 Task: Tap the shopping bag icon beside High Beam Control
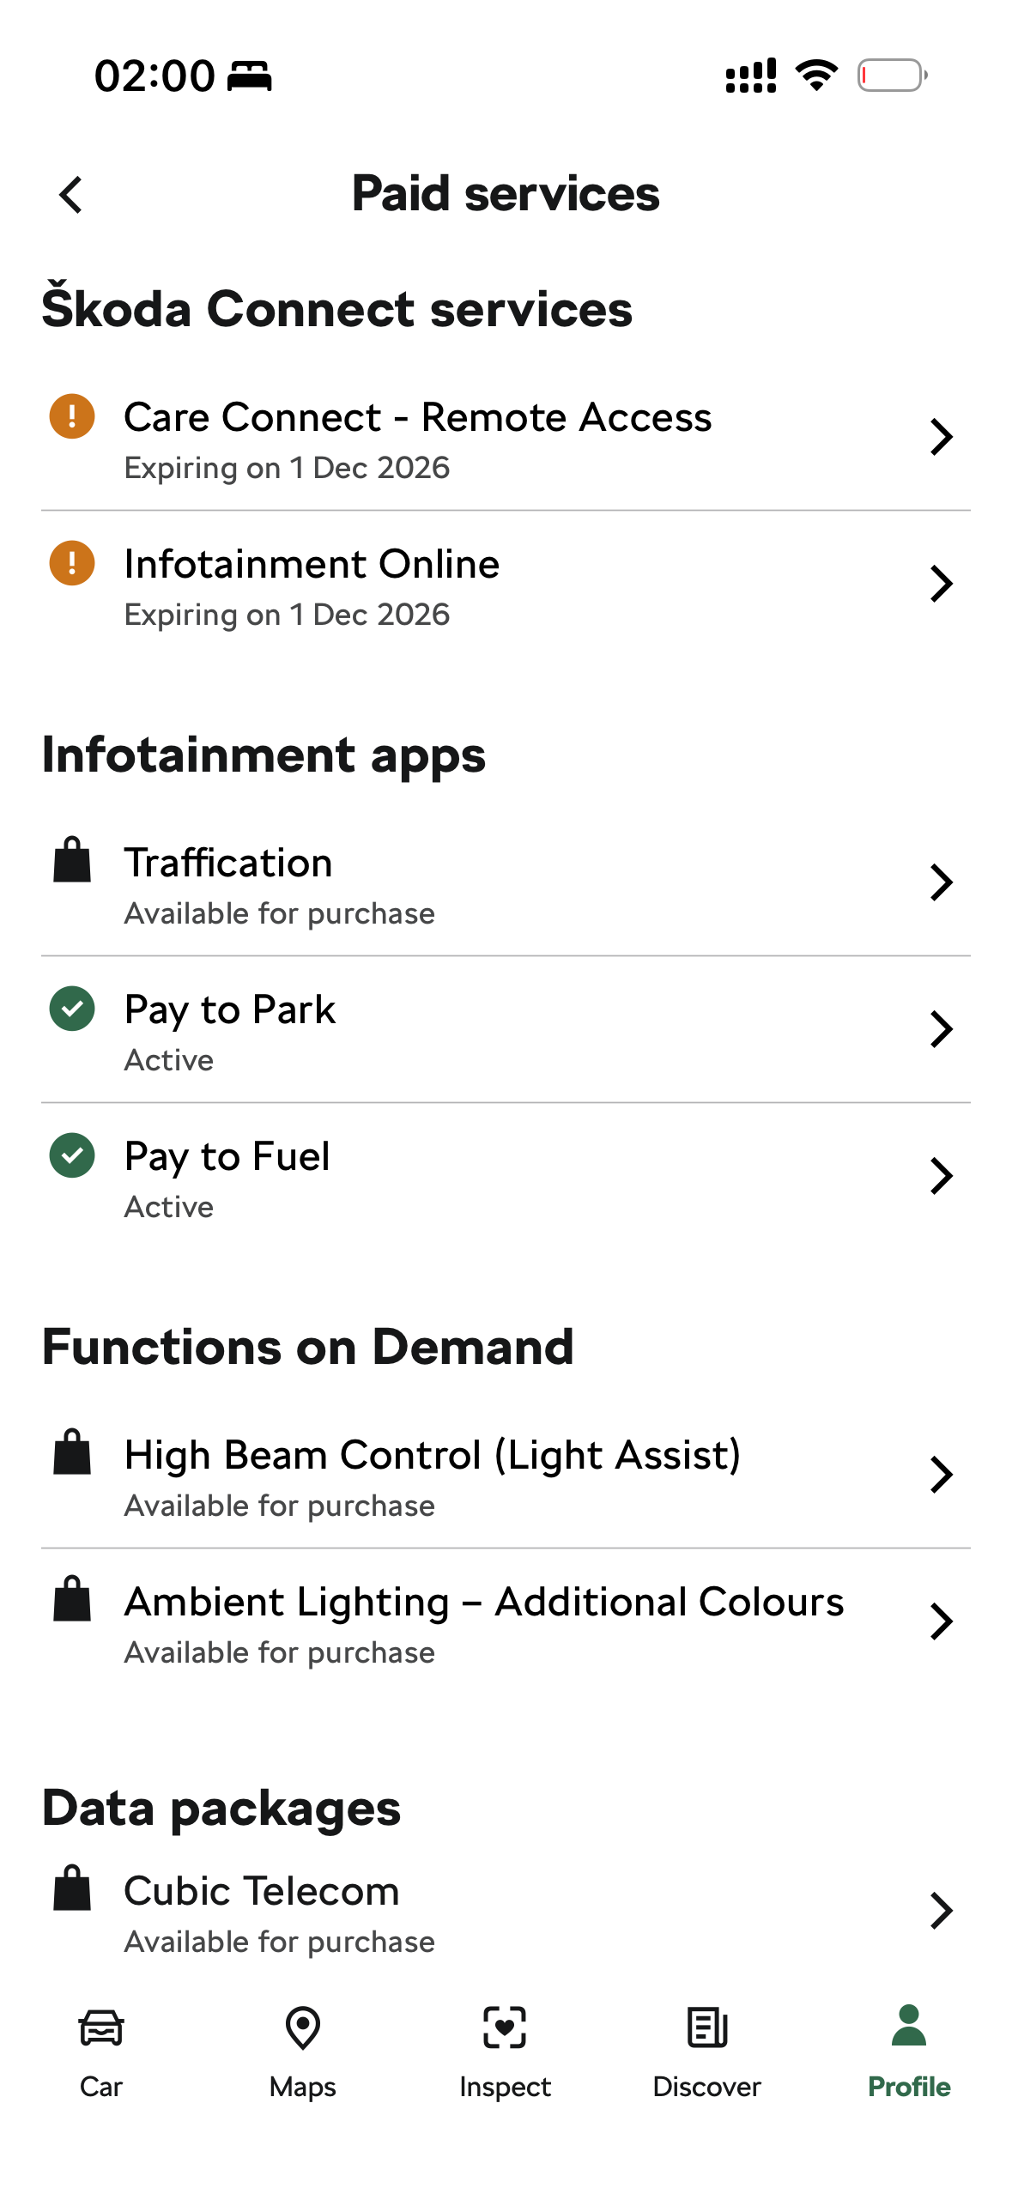pyautogui.click(x=72, y=1452)
